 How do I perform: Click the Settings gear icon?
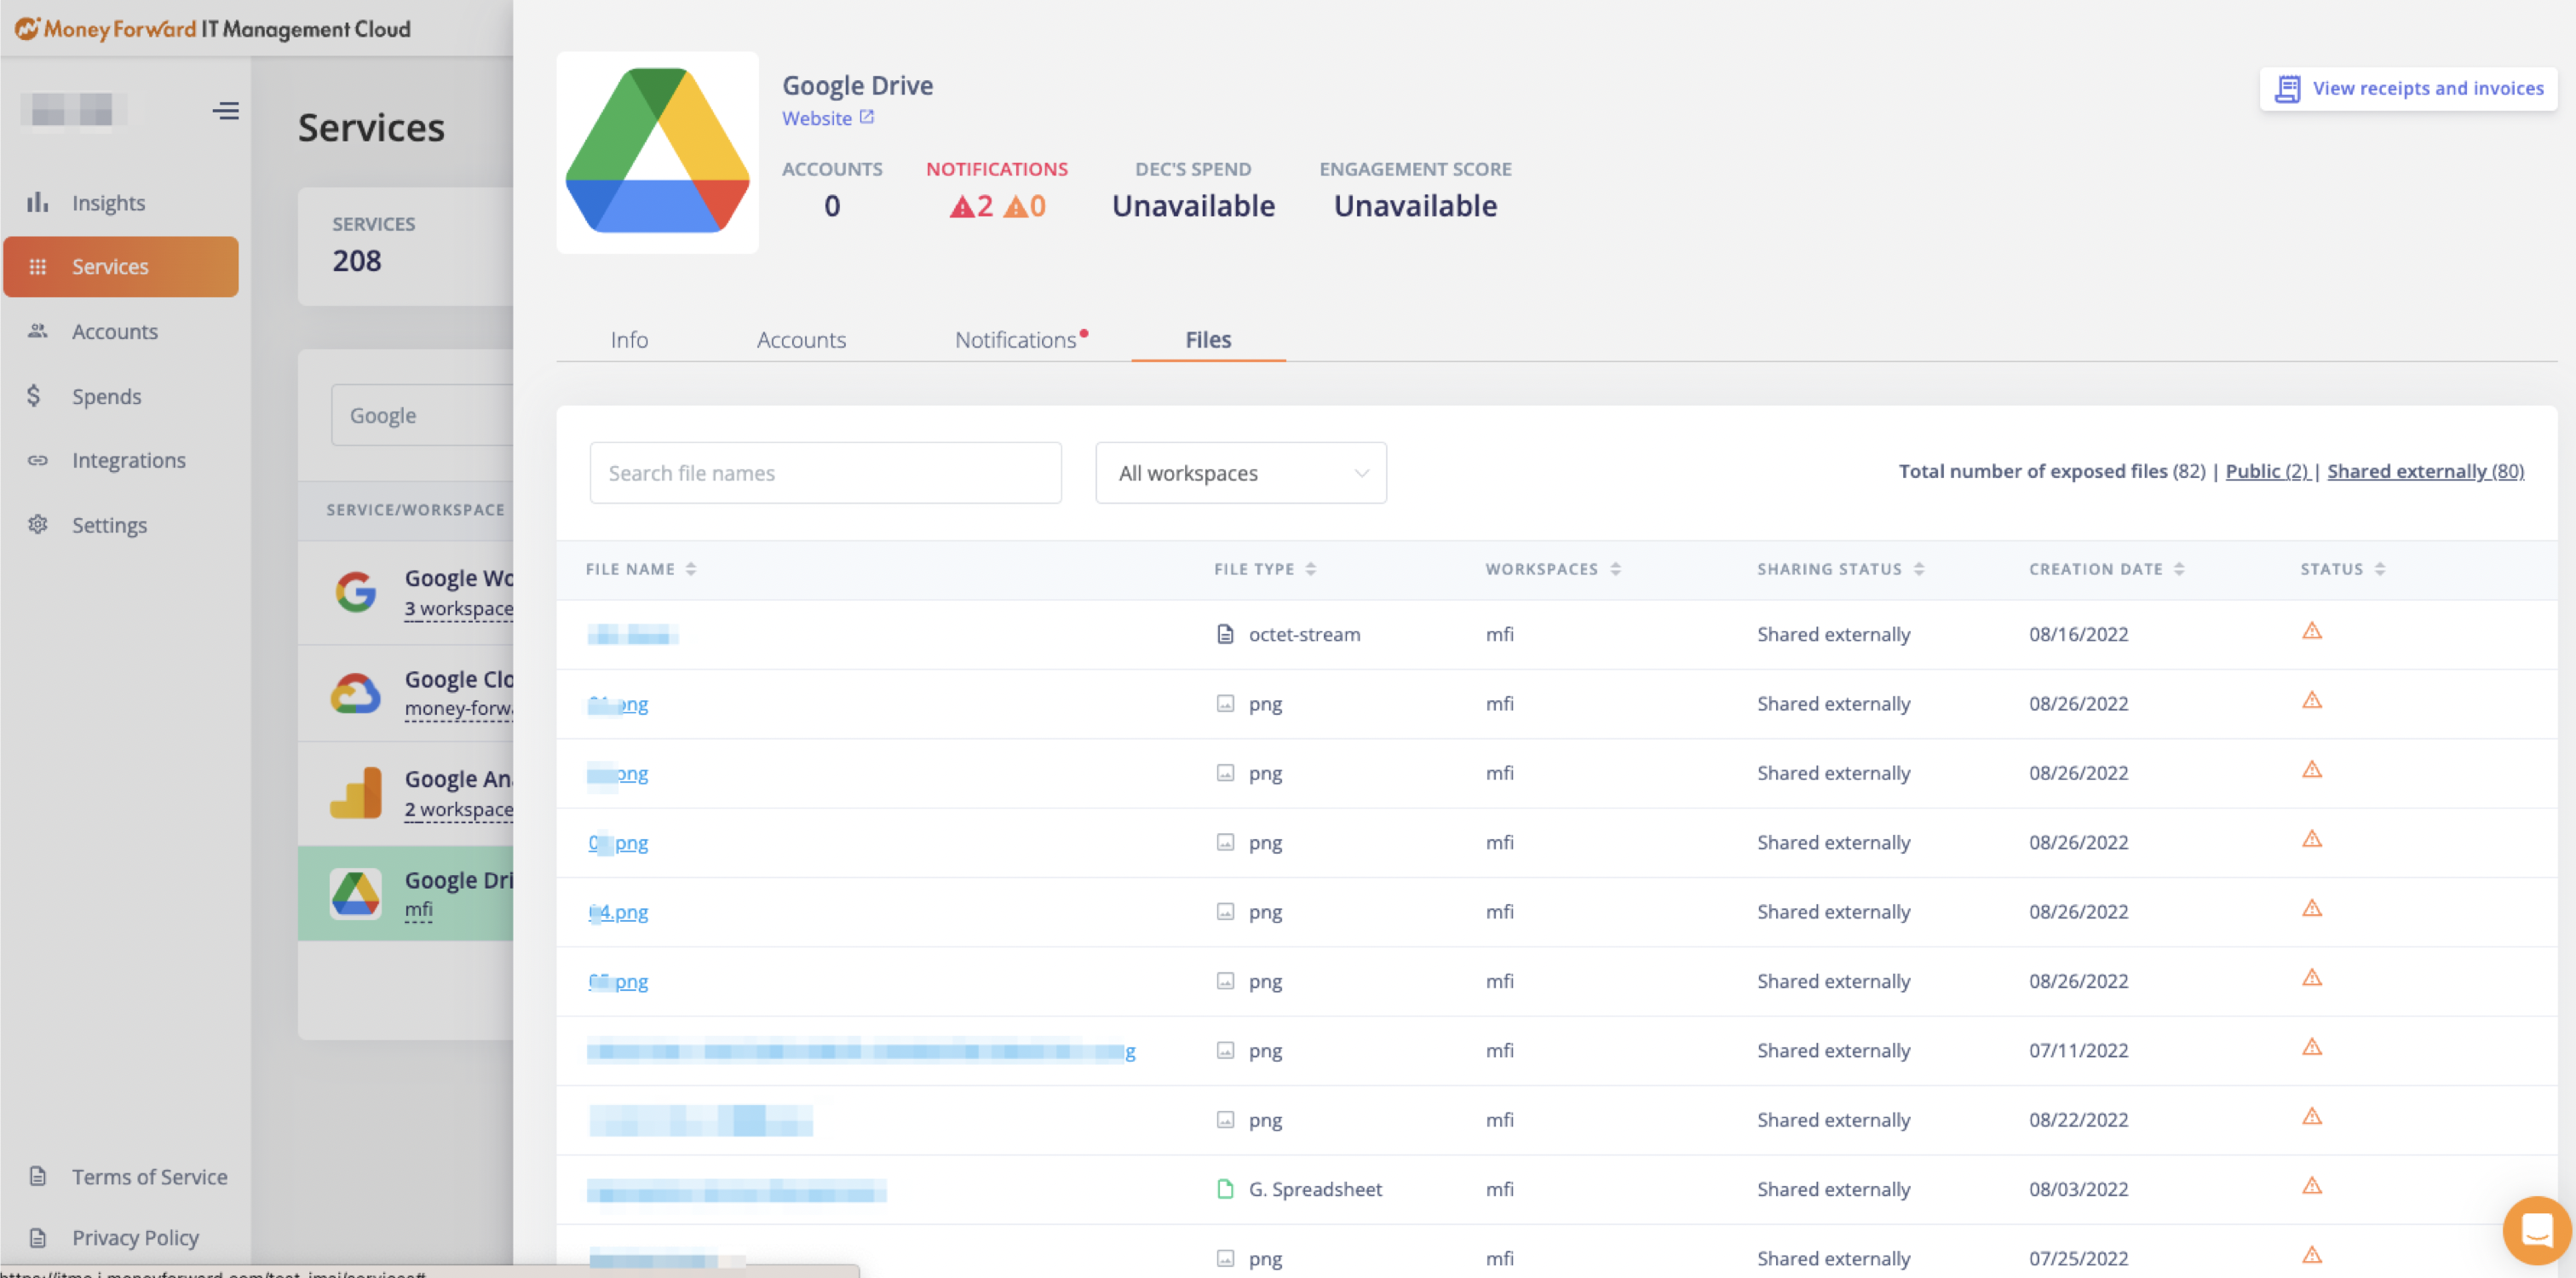[38, 524]
